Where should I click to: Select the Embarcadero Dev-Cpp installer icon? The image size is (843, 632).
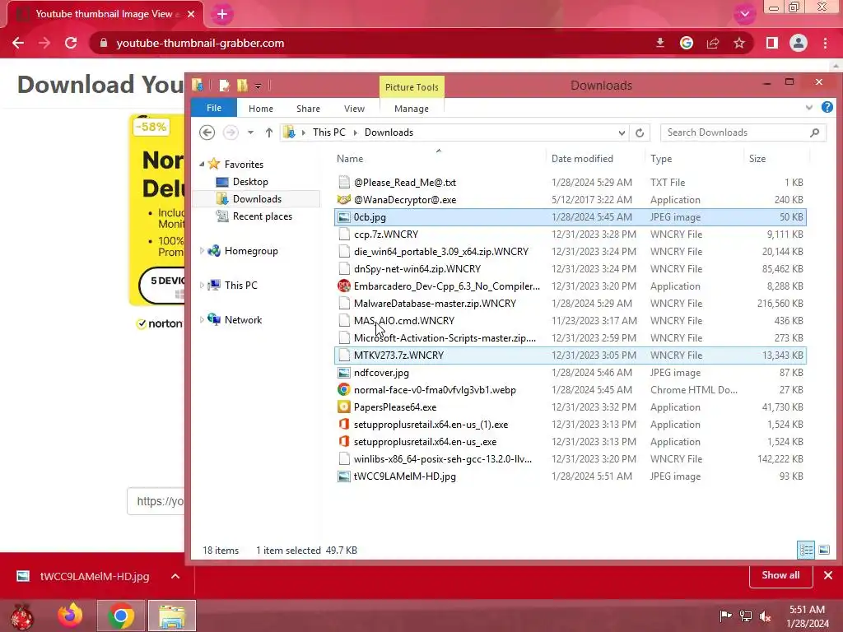(344, 286)
